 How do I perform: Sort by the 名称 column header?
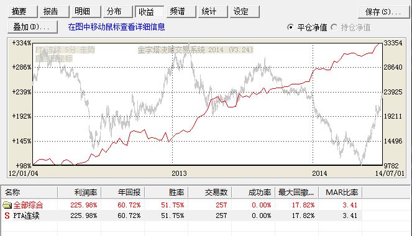tap(29, 193)
